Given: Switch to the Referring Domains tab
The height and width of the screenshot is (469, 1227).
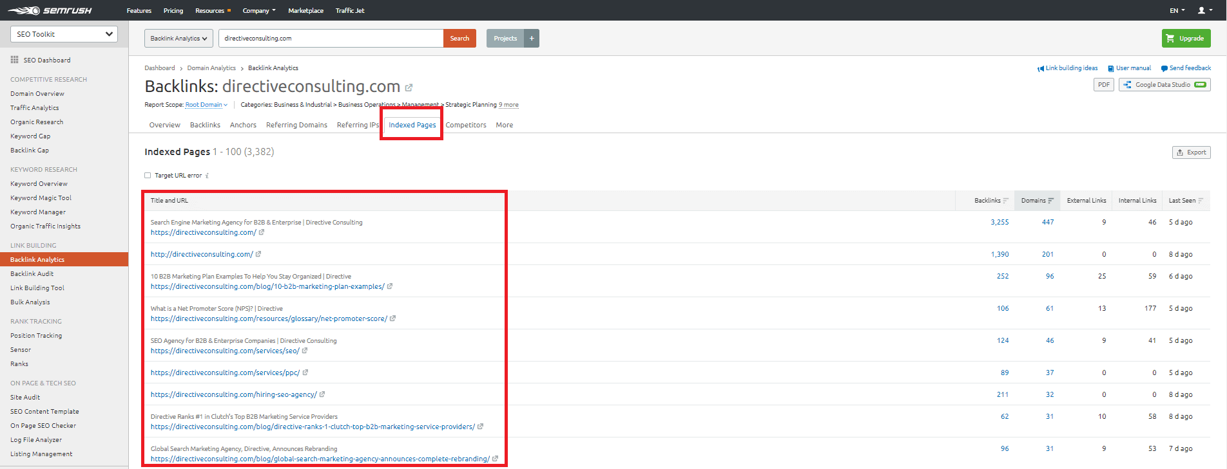Looking at the screenshot, I should [x=296, y=125].
